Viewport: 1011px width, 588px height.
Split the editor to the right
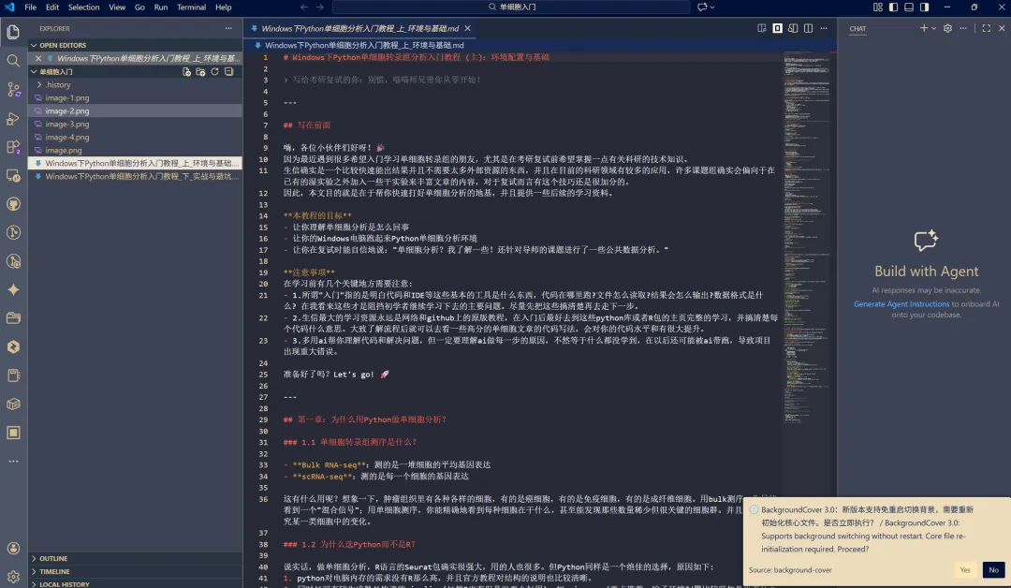[x=809, y=28]
